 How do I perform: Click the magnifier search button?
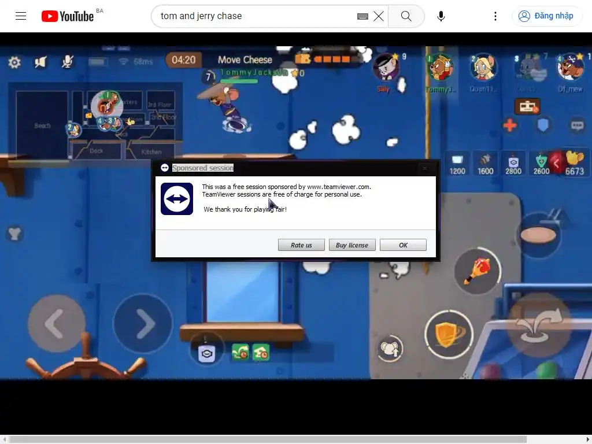pyautogui.click(x=406, y=16)
